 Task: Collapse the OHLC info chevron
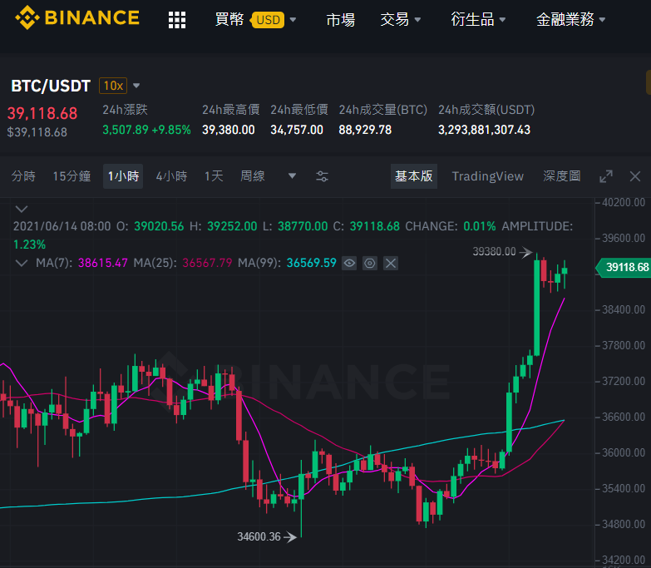(22, 209)
